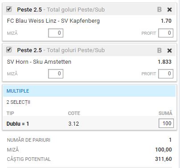The image size is (180, 168).
Task: Open the FC Blau Weiss Linz - SV Kapfenberg match
Action: point(53,21)
